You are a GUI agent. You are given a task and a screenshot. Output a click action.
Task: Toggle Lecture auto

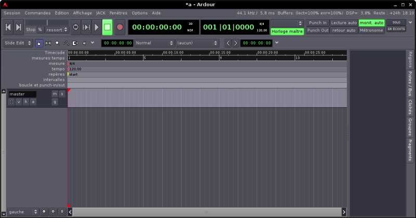coord(344,23)
